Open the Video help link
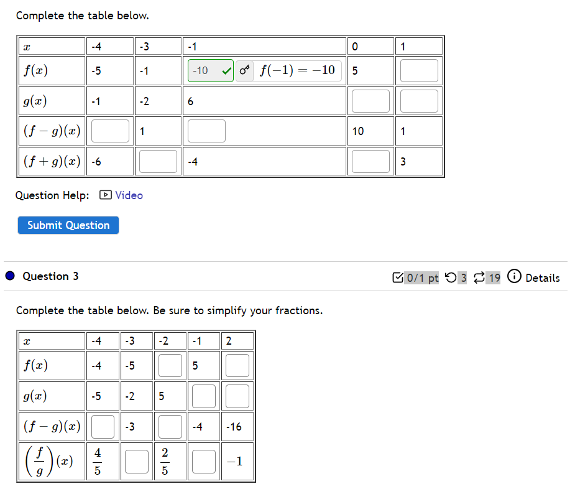575x494 pixels. click(x=128, y=195)
